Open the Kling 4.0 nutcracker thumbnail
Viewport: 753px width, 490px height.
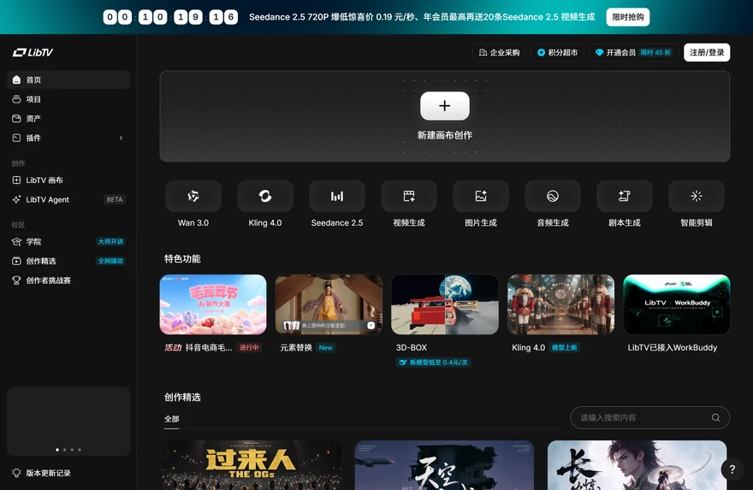(561, 304)
